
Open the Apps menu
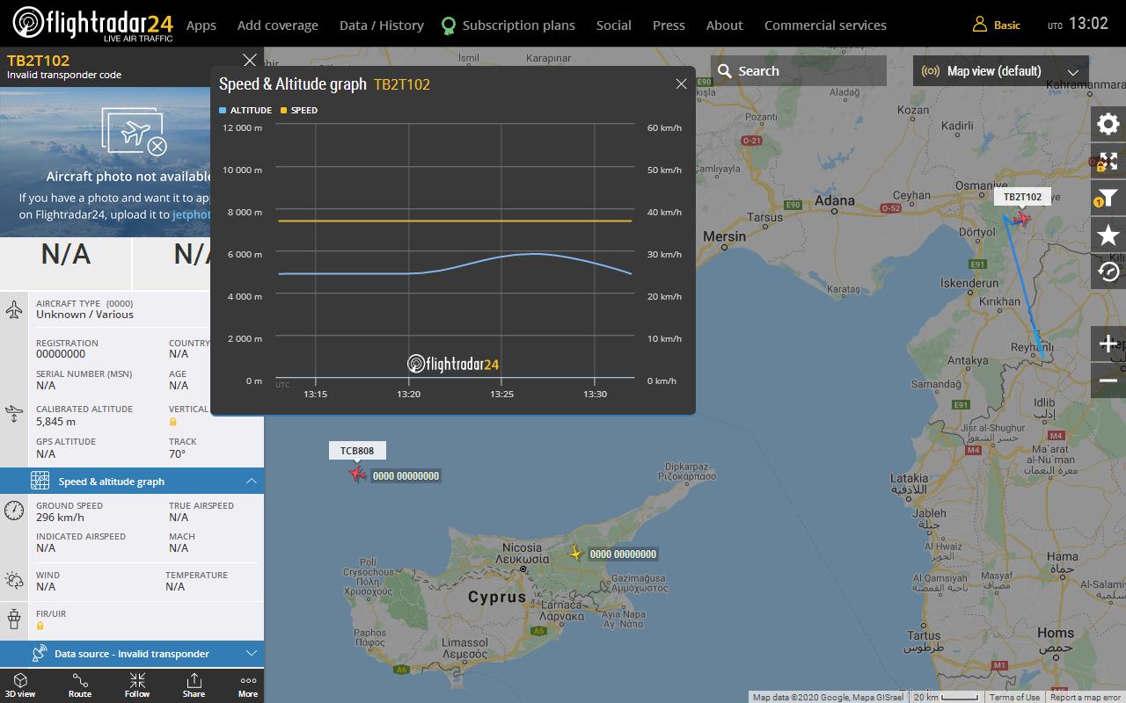[x=201, y=25]
